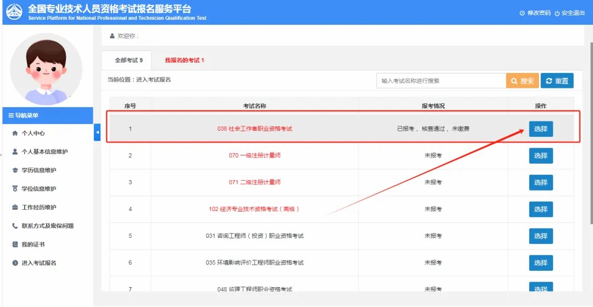Switch to the 我报名的考试 1 tab

[x=184, y=60]
